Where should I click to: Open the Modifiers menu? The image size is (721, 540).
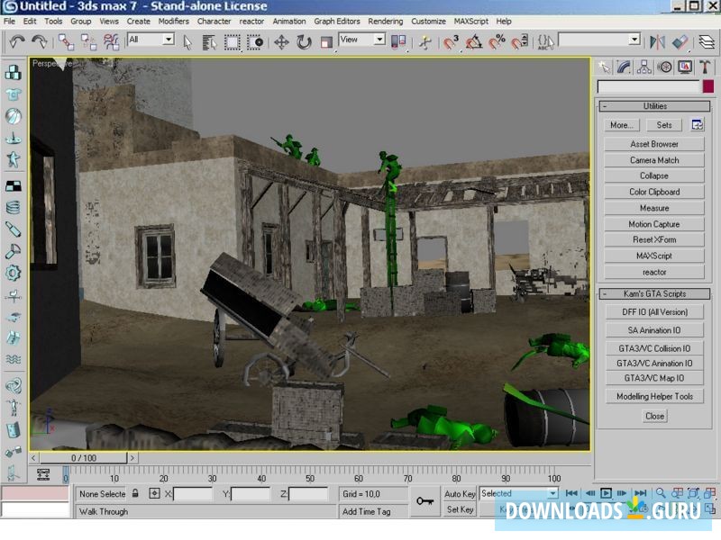tap(173, 21)
